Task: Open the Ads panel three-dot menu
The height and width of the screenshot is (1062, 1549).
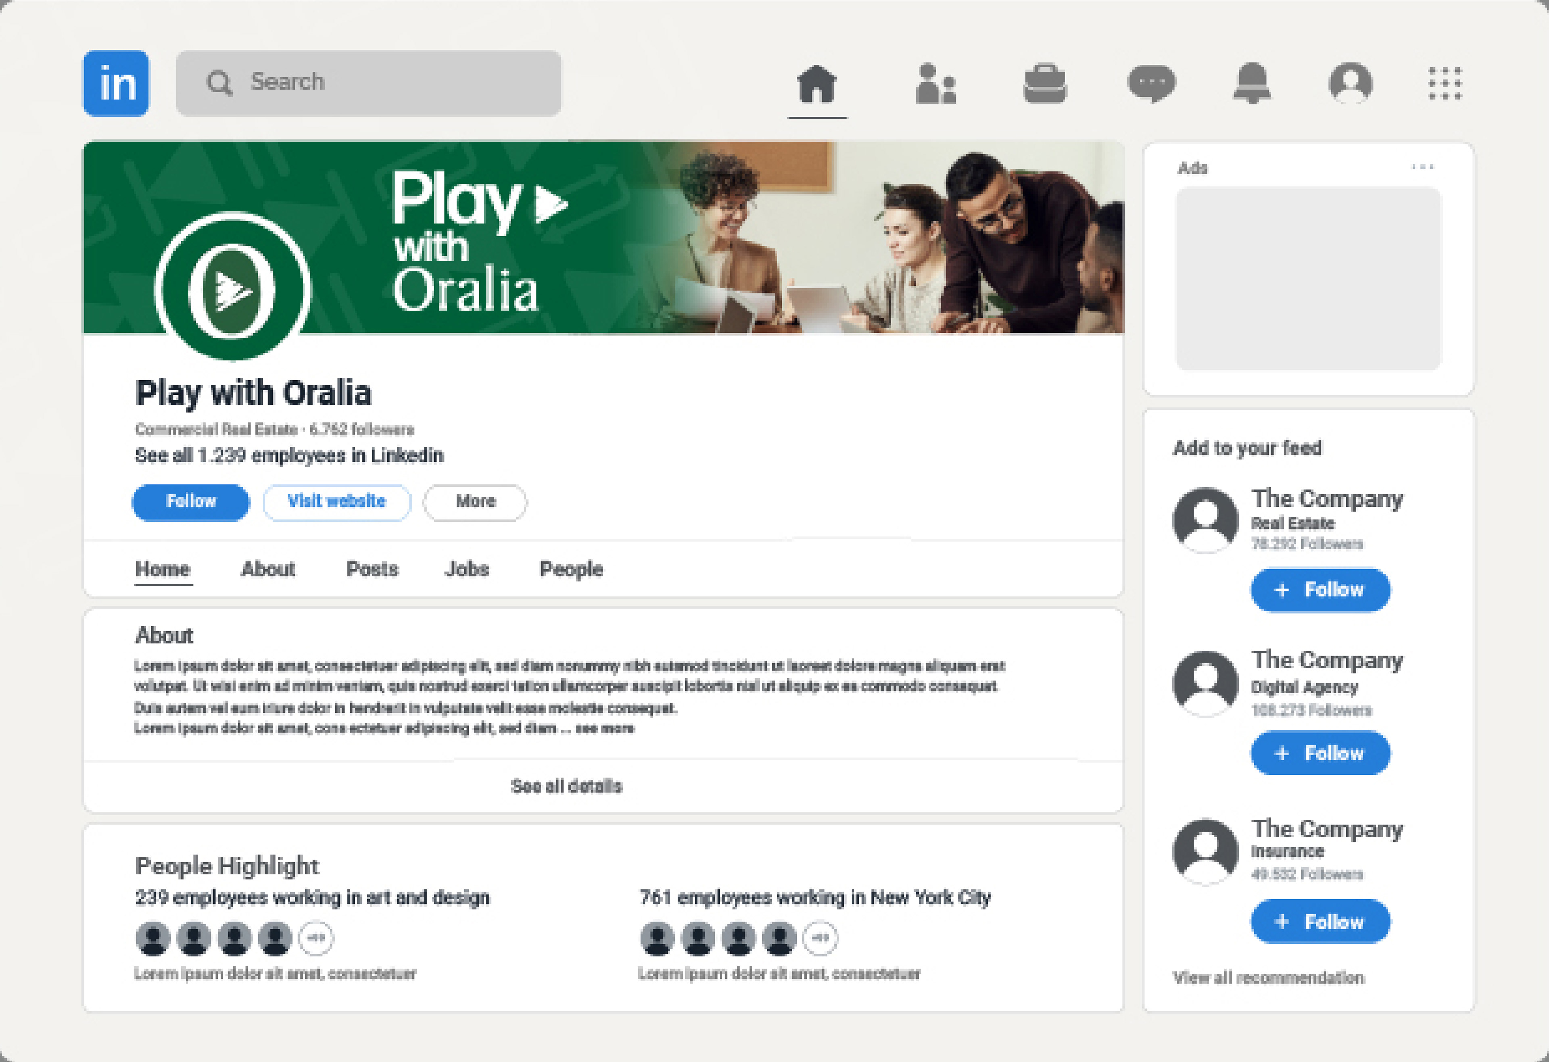Action: (1422, 167)
